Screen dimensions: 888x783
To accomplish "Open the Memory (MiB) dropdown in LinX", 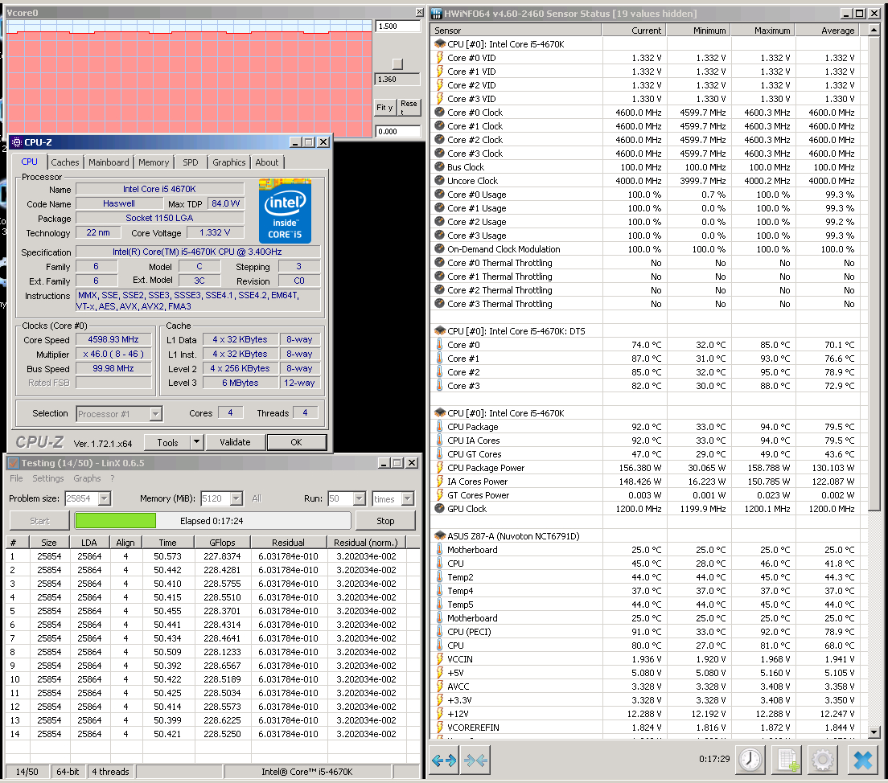I will pos(236,498).
